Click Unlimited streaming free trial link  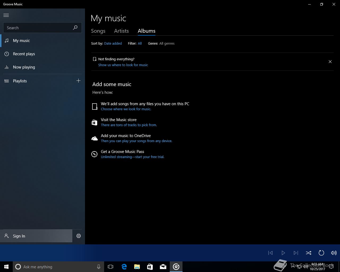tap(133, 157)
